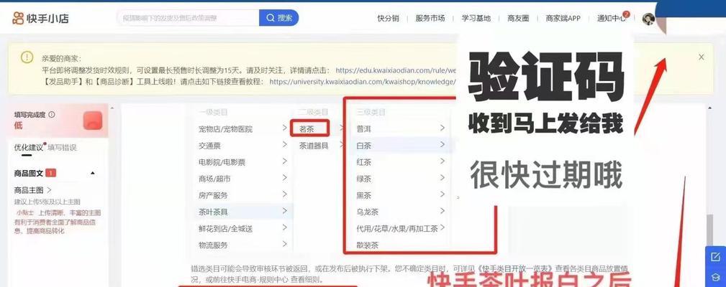
Task: Select 物流服务 category
Action: pos(213,245)
